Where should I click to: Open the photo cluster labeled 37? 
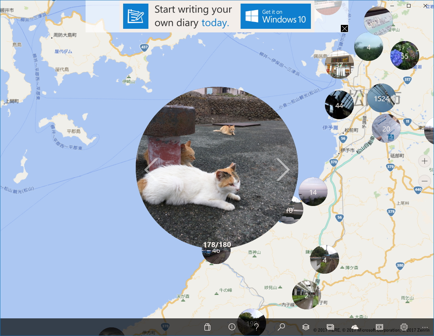click(x=339, y=65)
